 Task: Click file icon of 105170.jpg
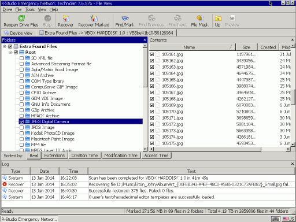(158, 112)
